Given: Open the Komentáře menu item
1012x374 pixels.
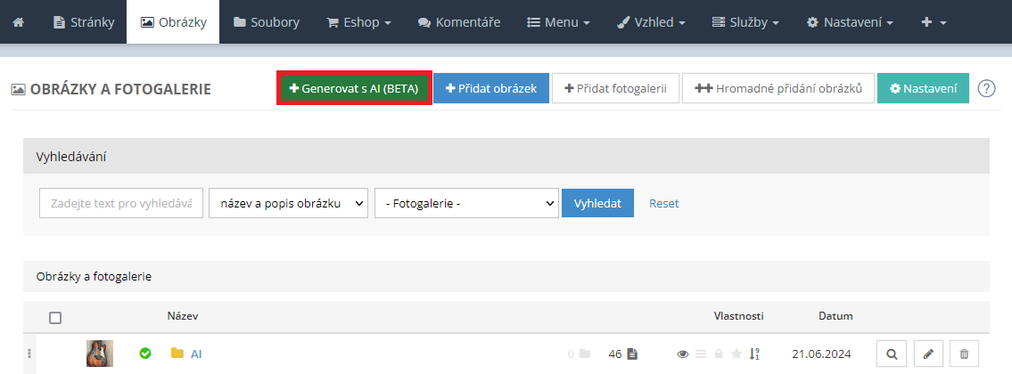Looking at the screenshot, I should (459, 21).
